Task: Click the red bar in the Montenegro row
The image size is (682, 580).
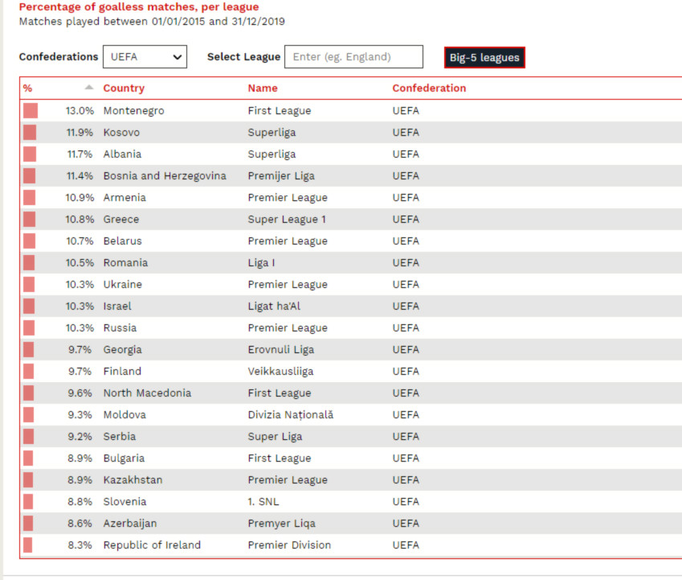Action: (31, 111)
